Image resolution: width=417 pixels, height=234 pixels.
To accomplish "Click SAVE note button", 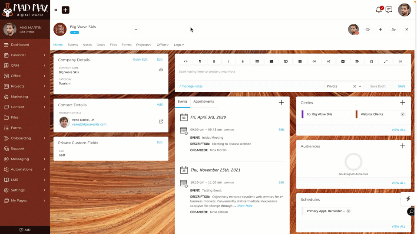I will point(401,86).
